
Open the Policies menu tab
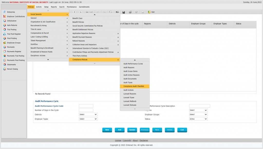[x=31, y=7]
